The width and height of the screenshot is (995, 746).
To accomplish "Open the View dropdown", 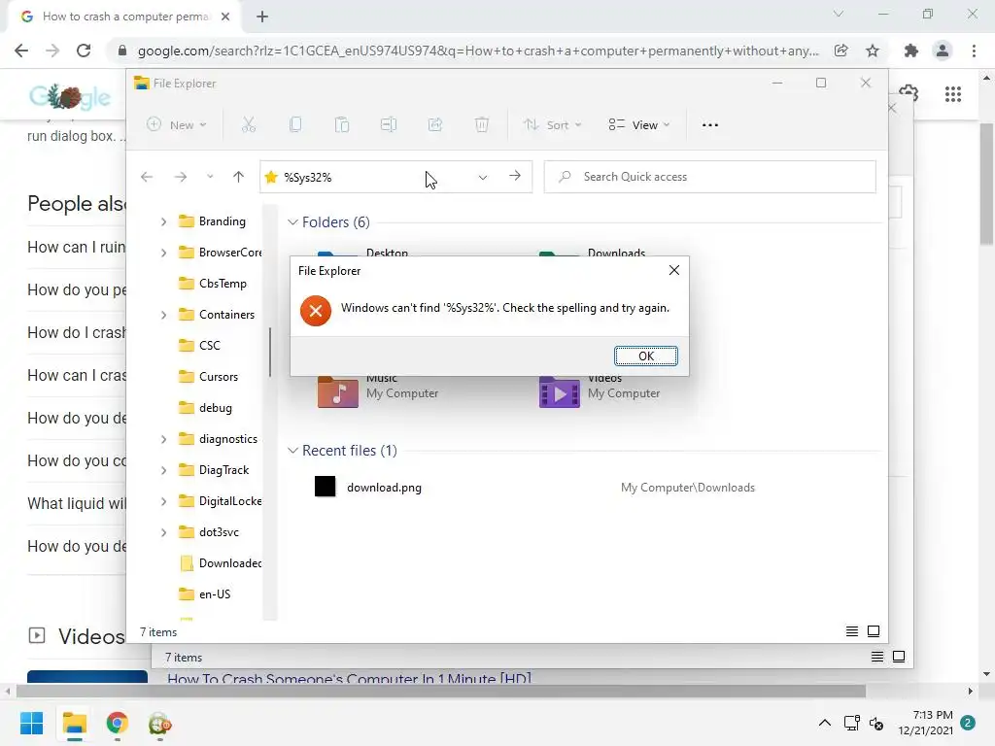I will click(639, 125).
